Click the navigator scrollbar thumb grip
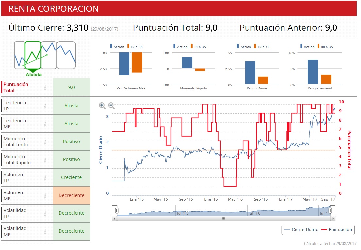Image resolution: width=361 pixels, height=250 pixels. pos(223,219)
